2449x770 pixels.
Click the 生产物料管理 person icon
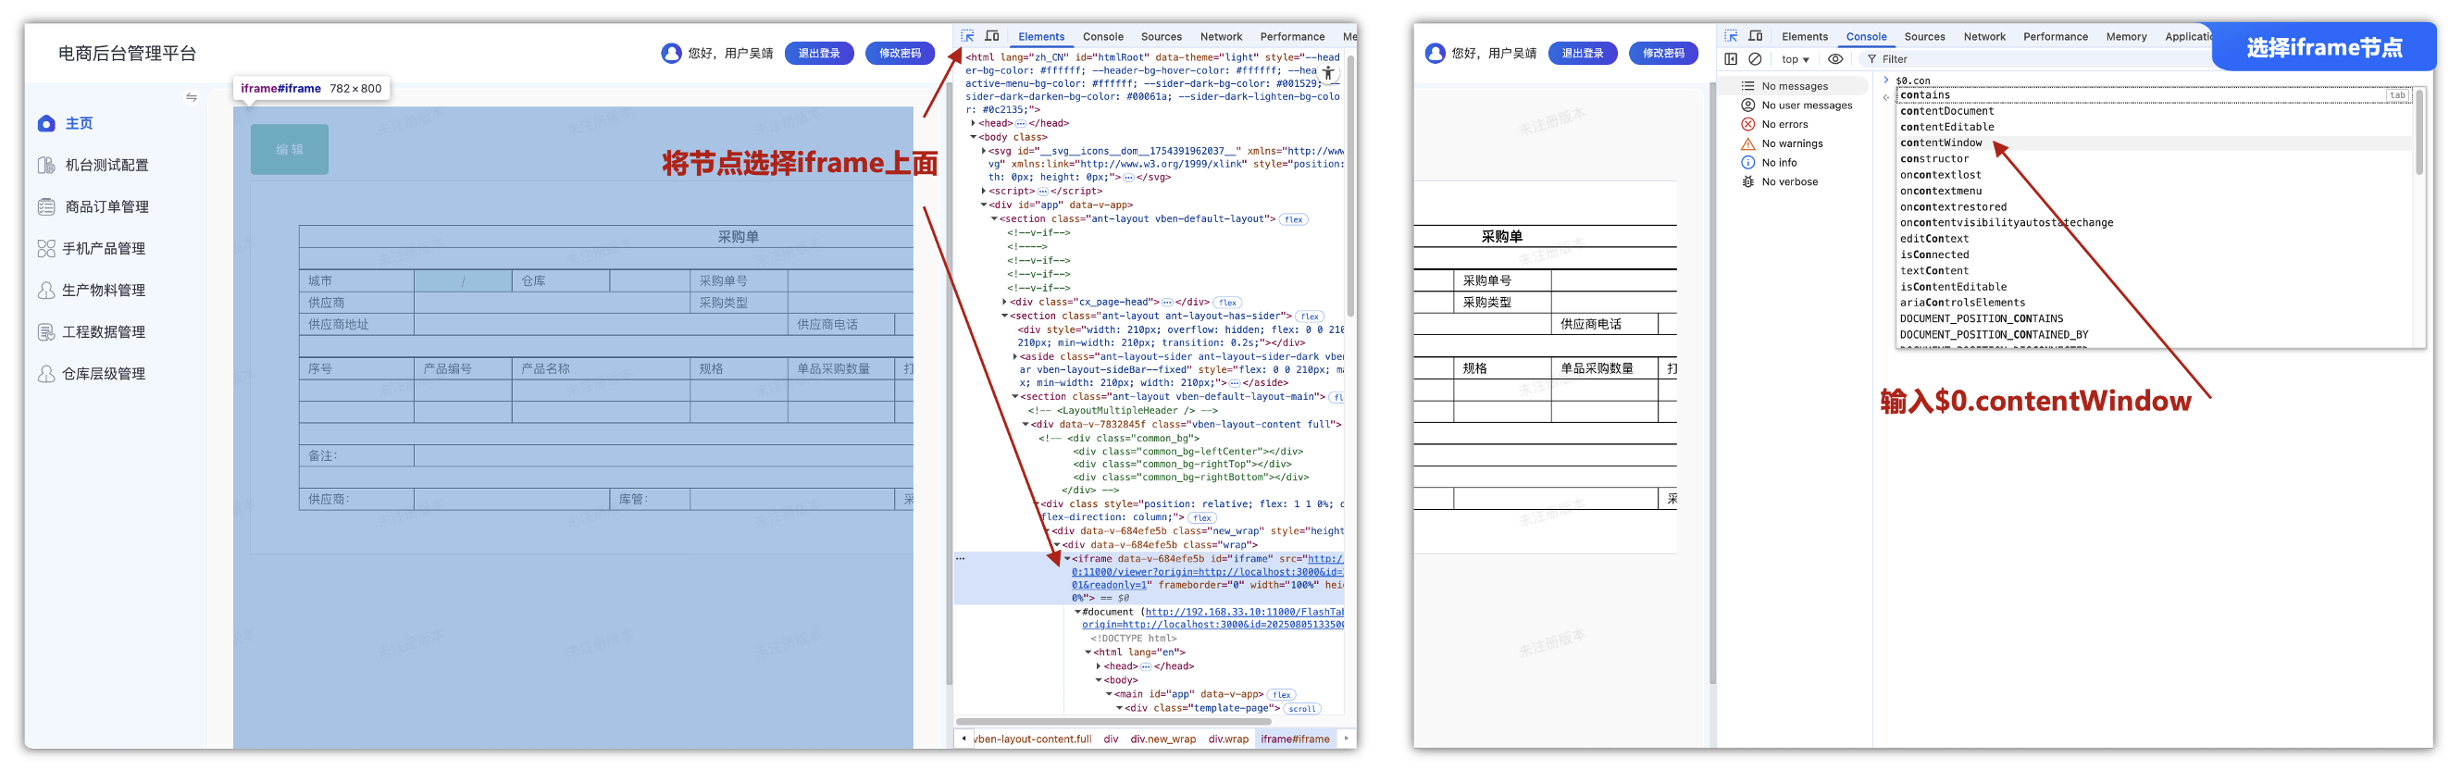(x=46, y=291)
